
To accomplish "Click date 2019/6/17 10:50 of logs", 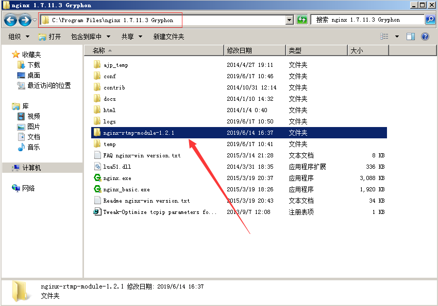I will pos(250,121).
